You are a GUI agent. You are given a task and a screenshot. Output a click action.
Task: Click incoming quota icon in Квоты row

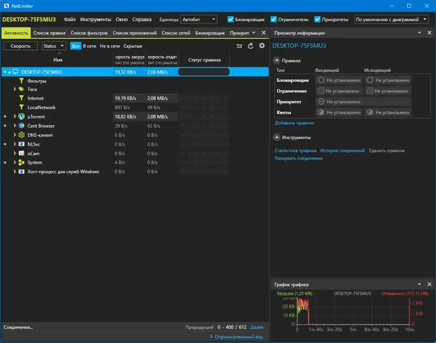[x=321, y=112]
